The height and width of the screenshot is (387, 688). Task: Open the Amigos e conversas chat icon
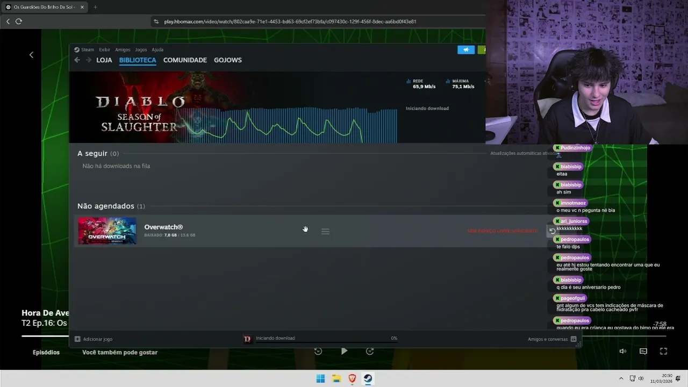tap(574, 339)
